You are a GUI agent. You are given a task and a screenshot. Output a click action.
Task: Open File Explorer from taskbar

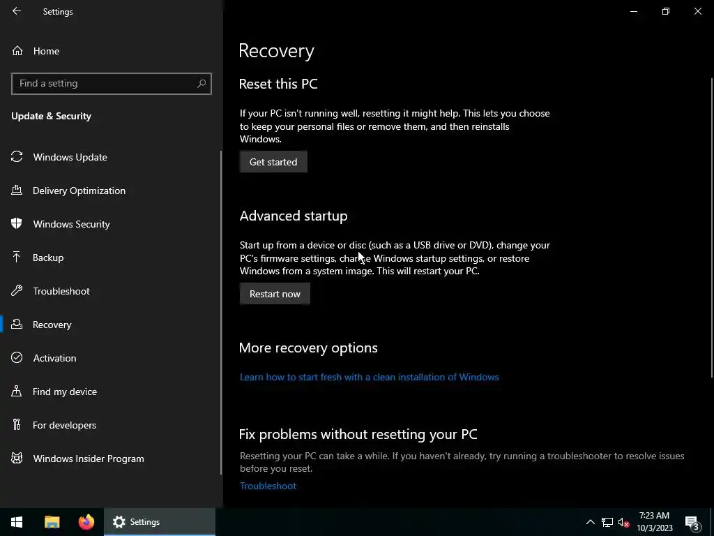click(52, 522)
